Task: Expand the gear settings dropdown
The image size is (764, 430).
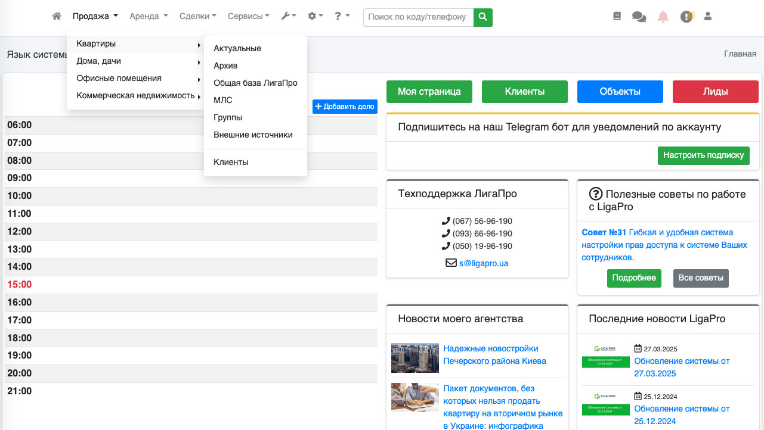Action: coord(315,17)
